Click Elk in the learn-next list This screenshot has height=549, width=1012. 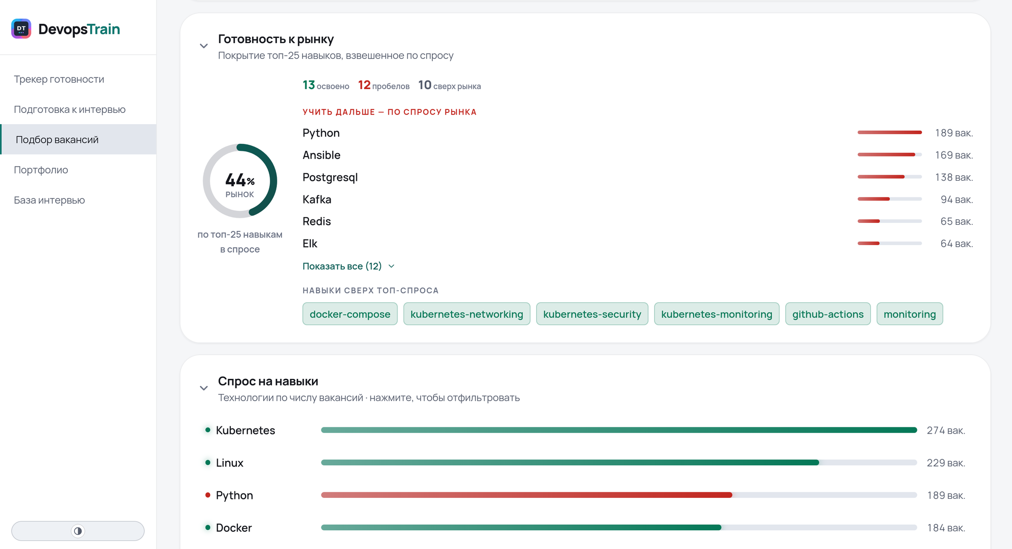coord(638,244)
